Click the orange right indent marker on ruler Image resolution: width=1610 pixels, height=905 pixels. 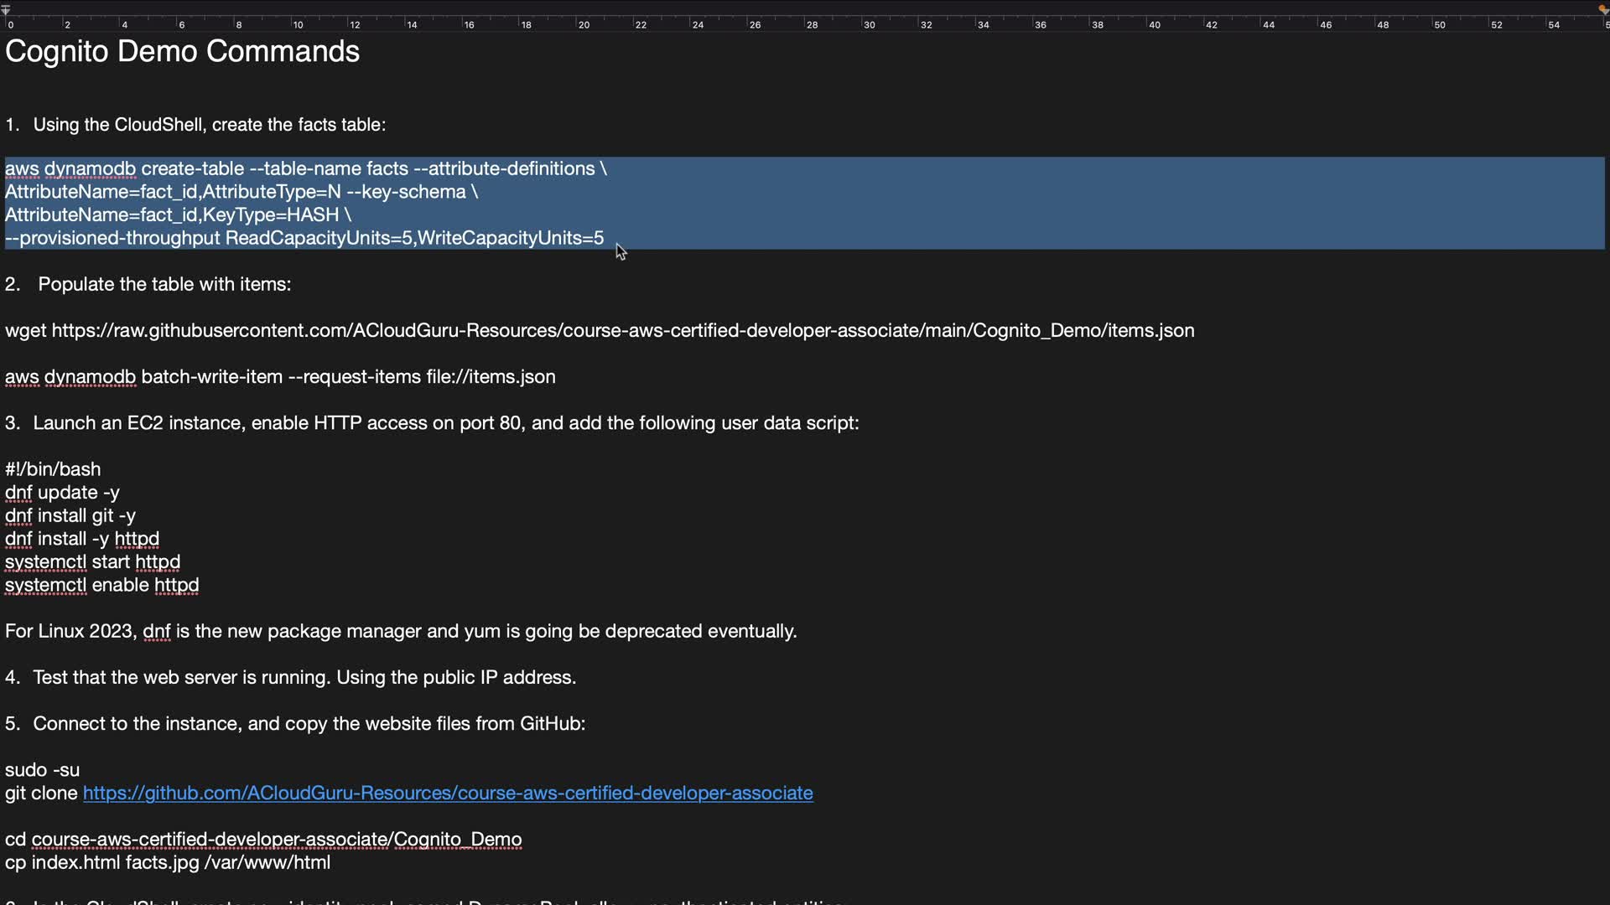coord(1602,10)
